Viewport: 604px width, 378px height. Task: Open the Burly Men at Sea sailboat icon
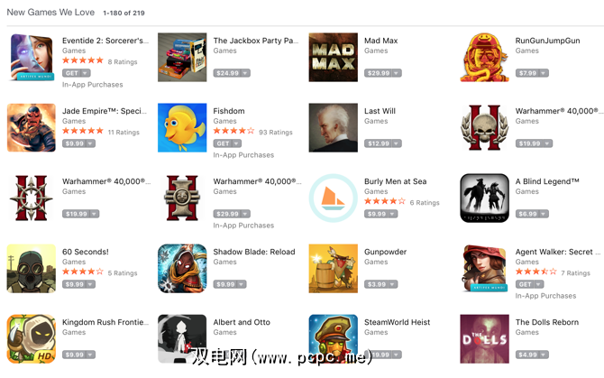333,198
